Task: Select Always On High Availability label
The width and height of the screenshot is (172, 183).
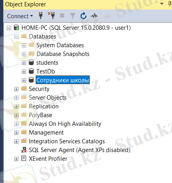Action: 65,124
